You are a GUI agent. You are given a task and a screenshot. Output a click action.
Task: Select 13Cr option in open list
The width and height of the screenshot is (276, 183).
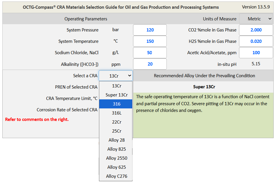click(116, 86)
